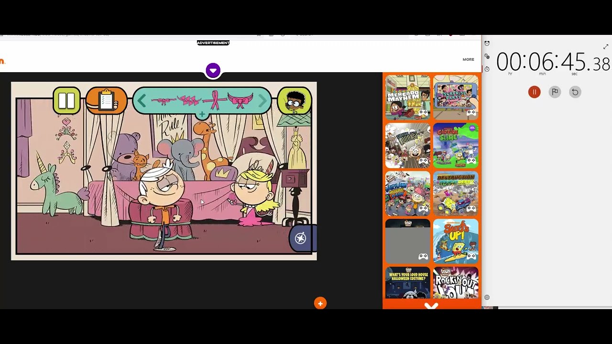Select the pink awareness ribbon item
Screen dimensions: 612x344
tap(215, 100)
